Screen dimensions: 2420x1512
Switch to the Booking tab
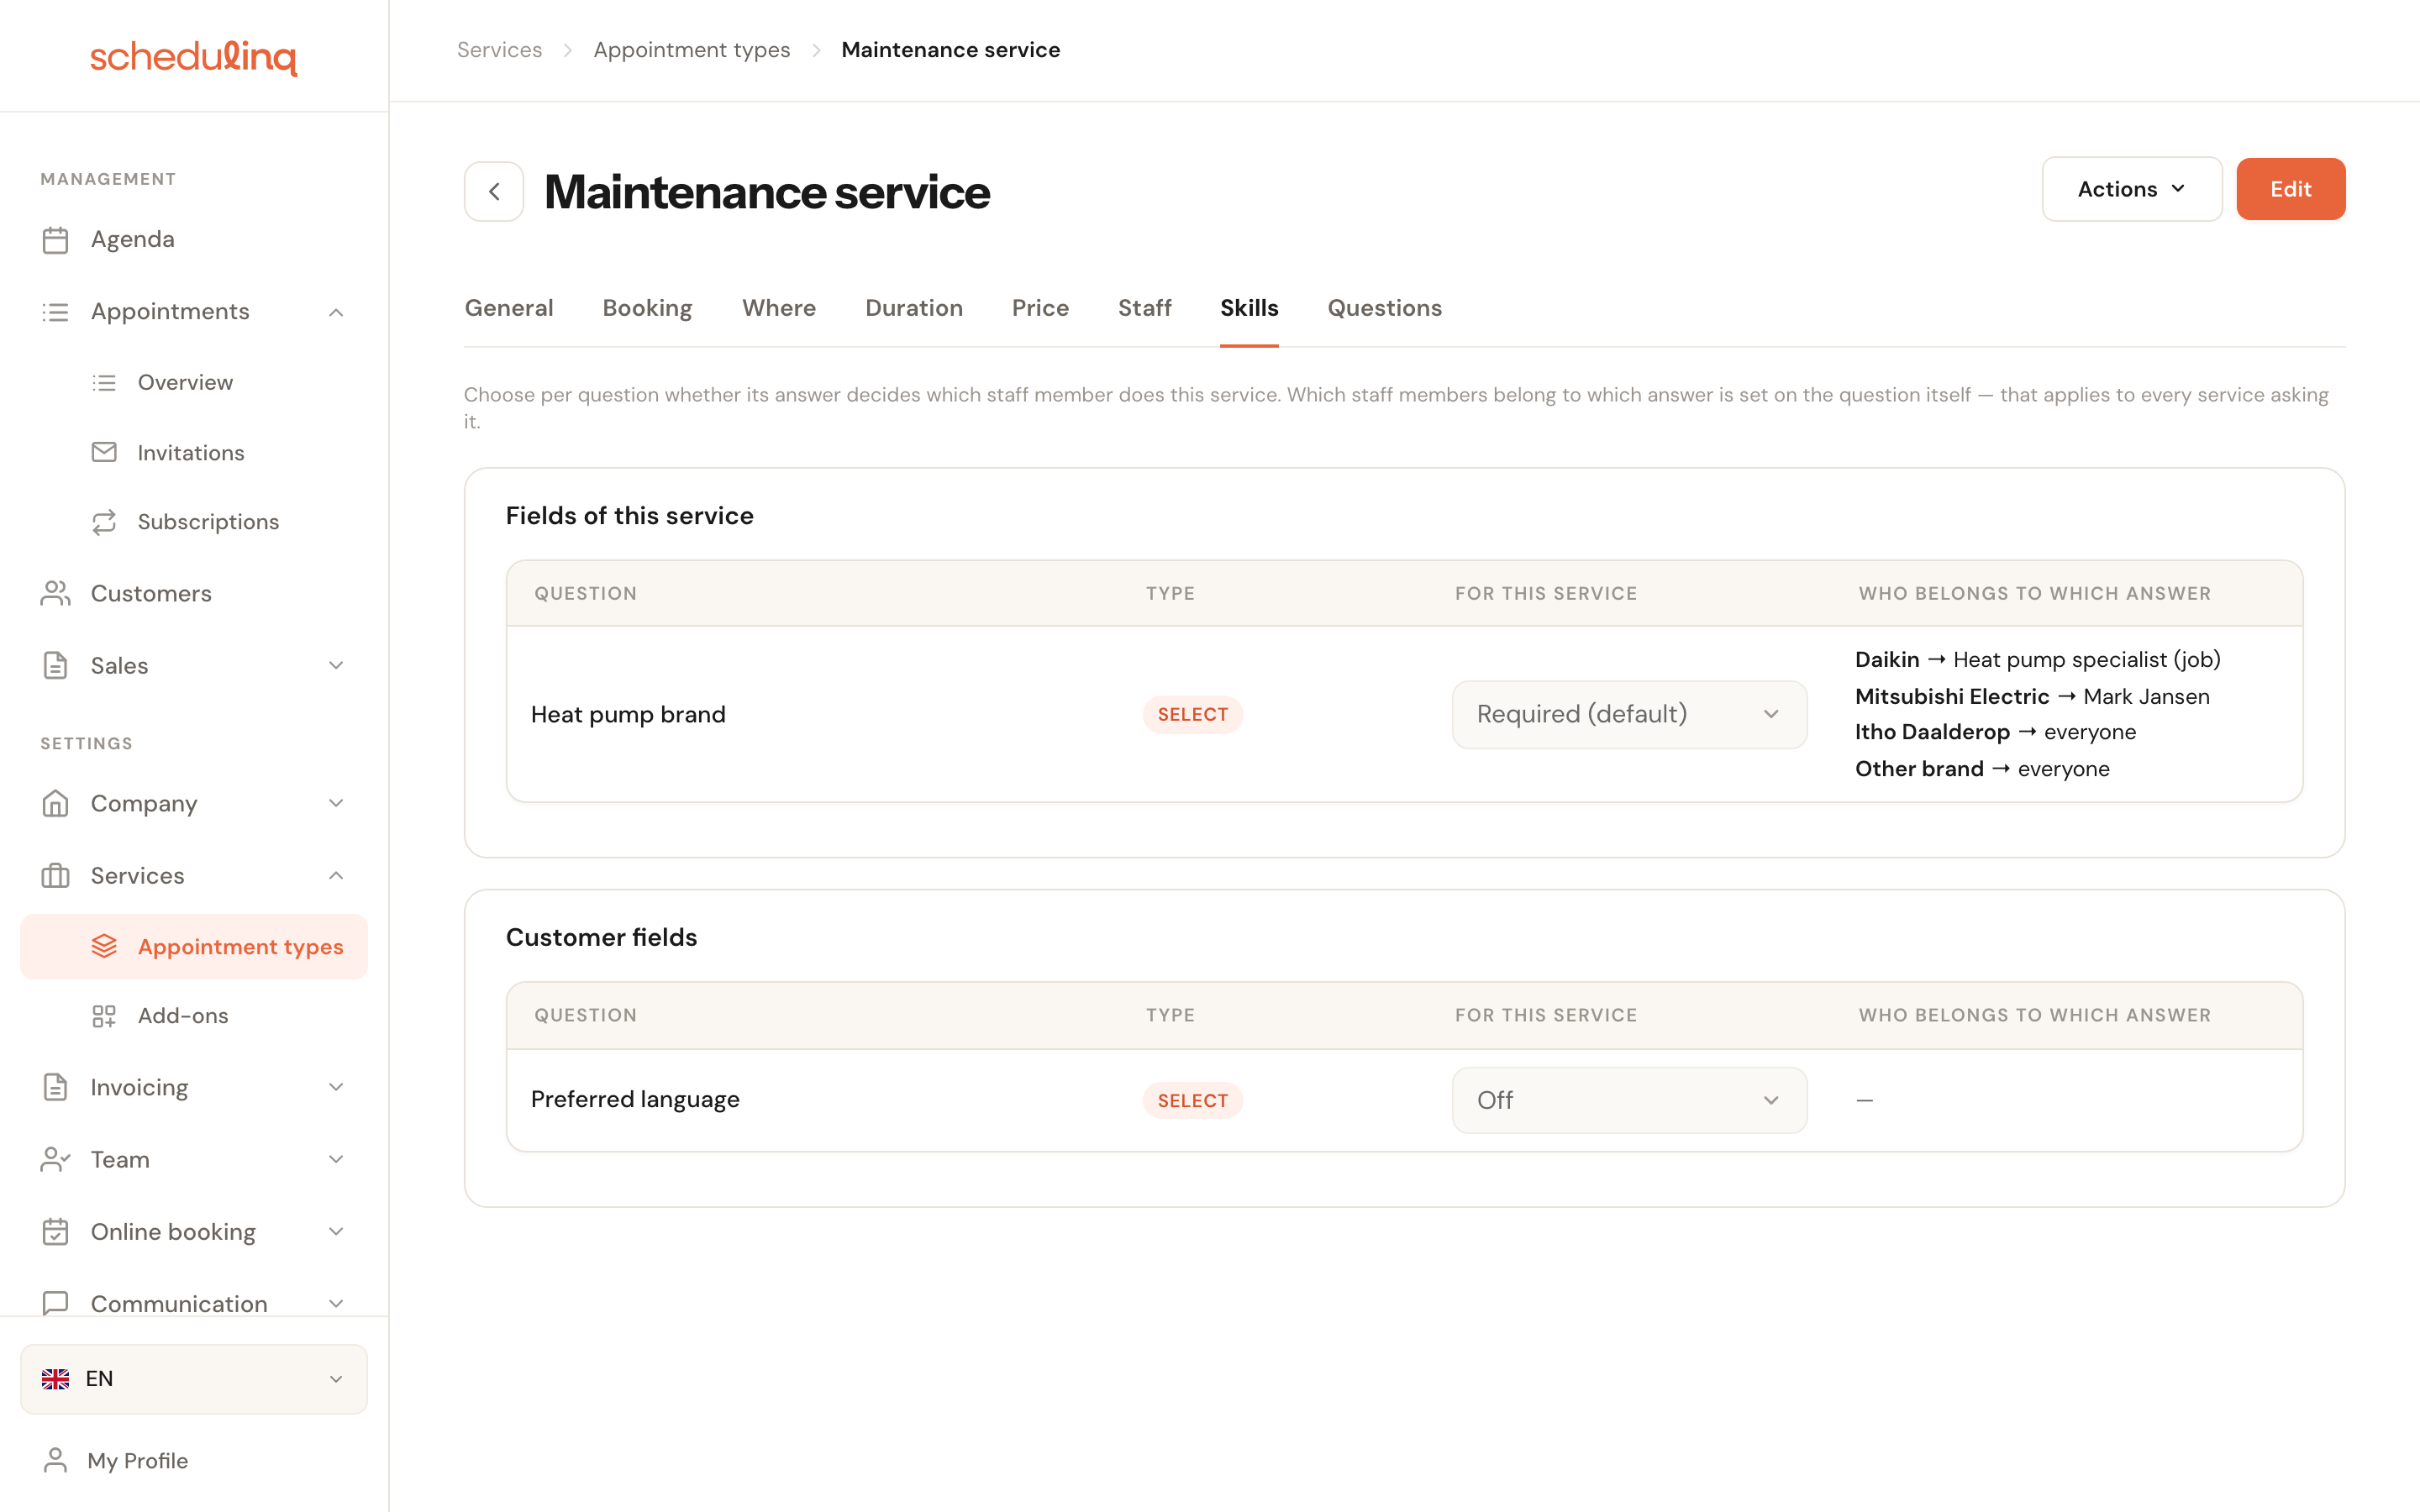pos(647,308)
